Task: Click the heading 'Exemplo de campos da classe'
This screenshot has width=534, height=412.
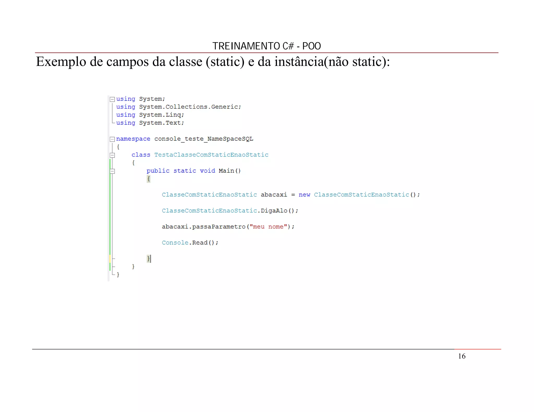Action: pos(119,62)
